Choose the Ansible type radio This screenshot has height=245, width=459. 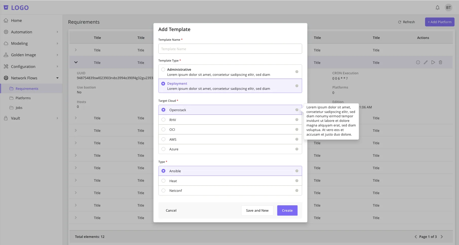[163, 171]
